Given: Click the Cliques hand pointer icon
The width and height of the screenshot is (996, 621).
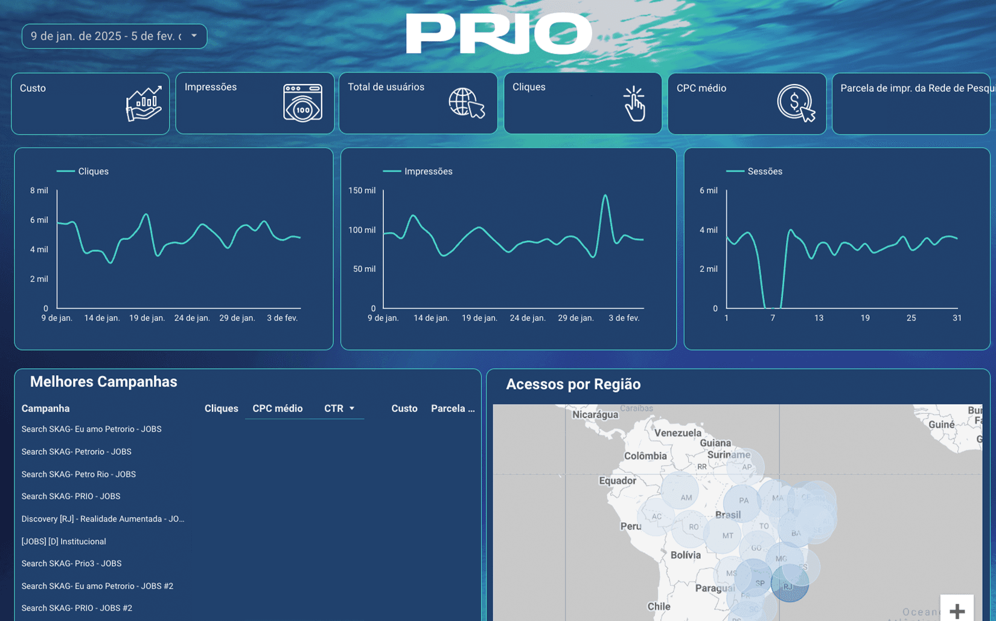Looking at the screenshot, I should pos(634,103).
